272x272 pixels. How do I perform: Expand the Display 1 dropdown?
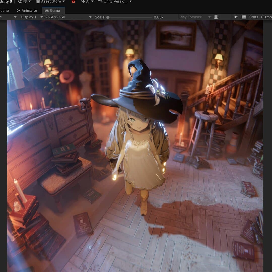[x=31, y=17]
